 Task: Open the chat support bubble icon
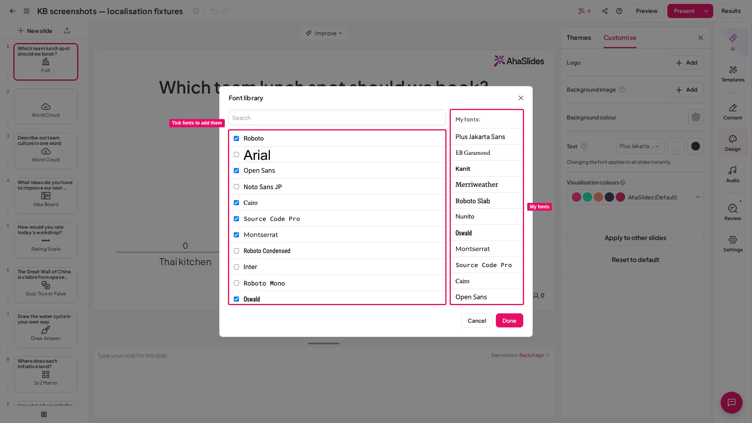pyautogui.click(x=731, y=402)
